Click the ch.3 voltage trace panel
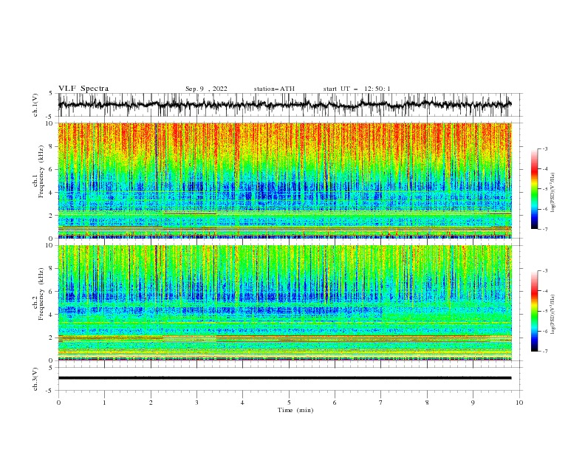This screenshot has width=585, height=452. 284,378
